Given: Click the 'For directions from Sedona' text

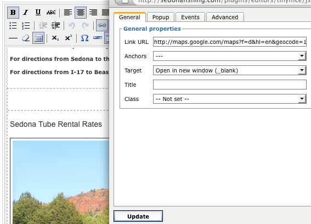Looking at the screenshot, I should pyautogui.click(x=59, y=59).
